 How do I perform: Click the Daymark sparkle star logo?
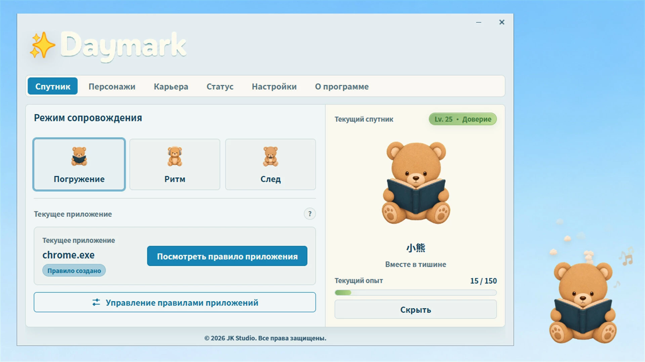[42, 46]
